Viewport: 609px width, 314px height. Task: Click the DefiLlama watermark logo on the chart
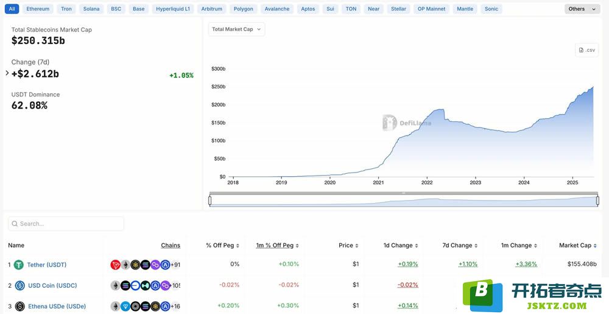point(390,123)
